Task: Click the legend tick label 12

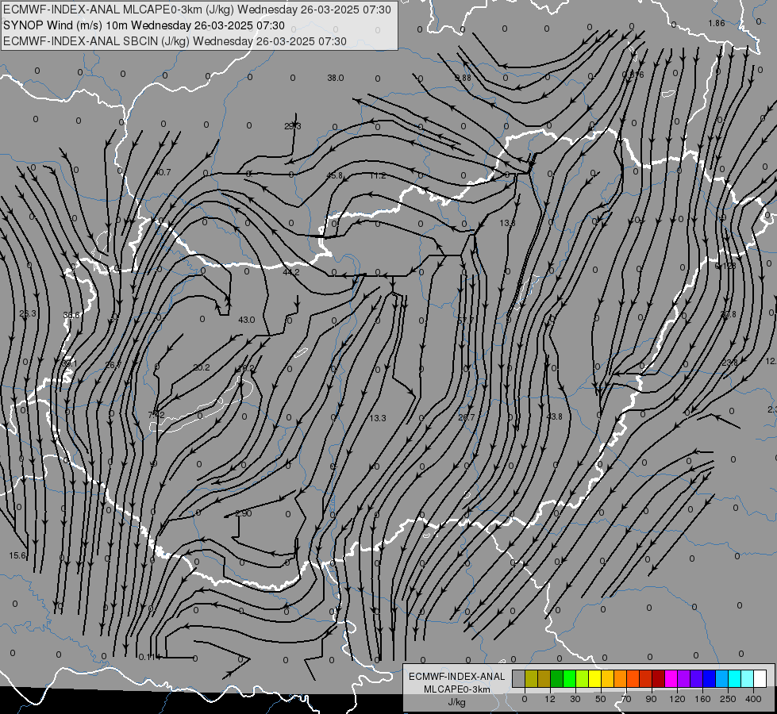Action: click(550, 699)
